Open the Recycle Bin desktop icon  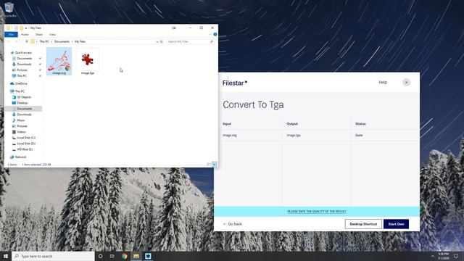pos(9,9)
